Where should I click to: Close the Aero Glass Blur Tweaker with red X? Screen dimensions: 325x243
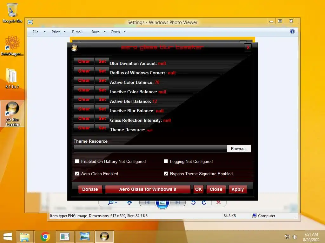(x=248, y=47)
